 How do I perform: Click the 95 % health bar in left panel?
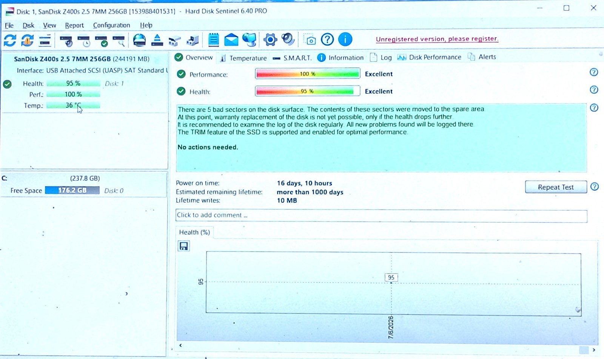pyautogui.click(x=73, y=83)
